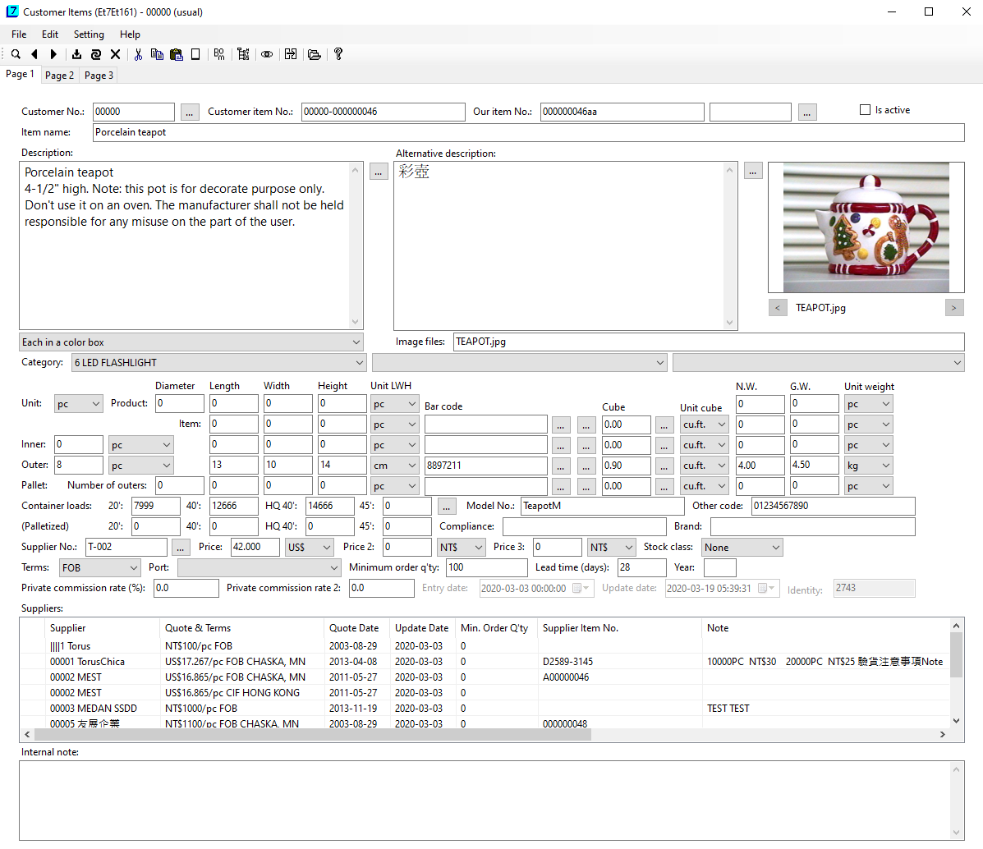Click the browse button beside Our item No.
Image resolution: width=983 pixels, height=849 pixels.
807,112
